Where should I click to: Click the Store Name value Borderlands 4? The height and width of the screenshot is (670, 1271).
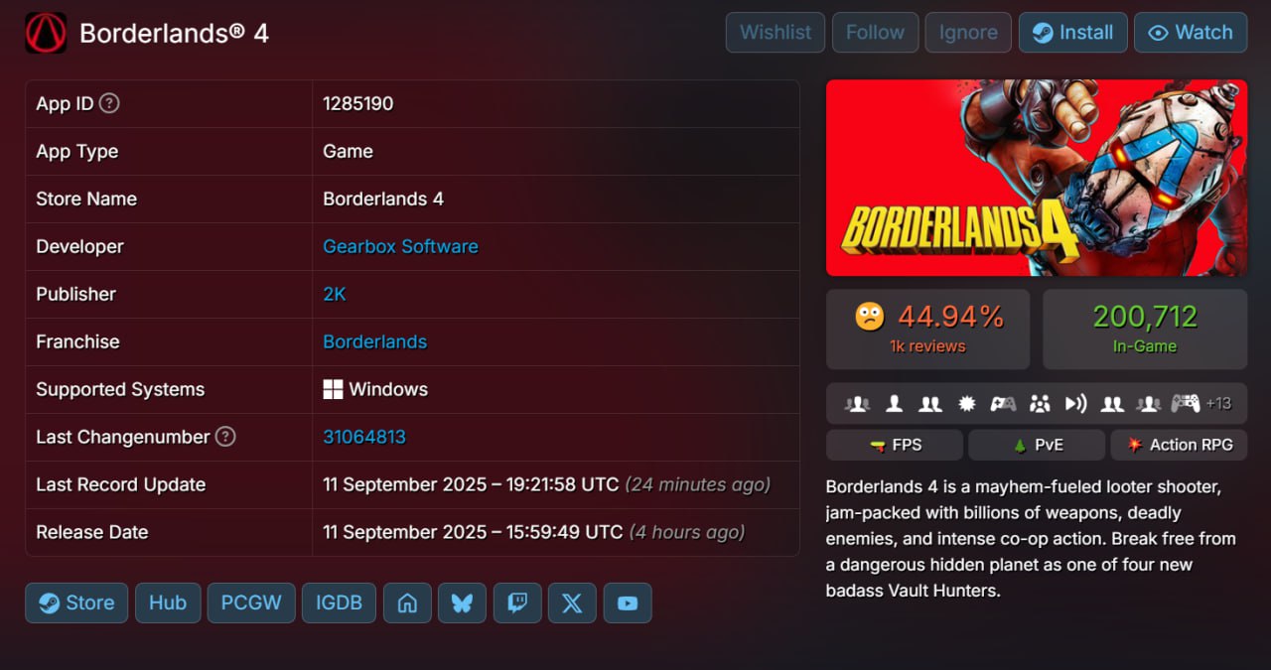click(x=383, y=199)
